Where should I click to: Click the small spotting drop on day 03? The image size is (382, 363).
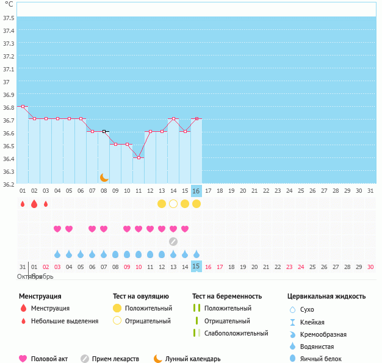tap(46, 204)
